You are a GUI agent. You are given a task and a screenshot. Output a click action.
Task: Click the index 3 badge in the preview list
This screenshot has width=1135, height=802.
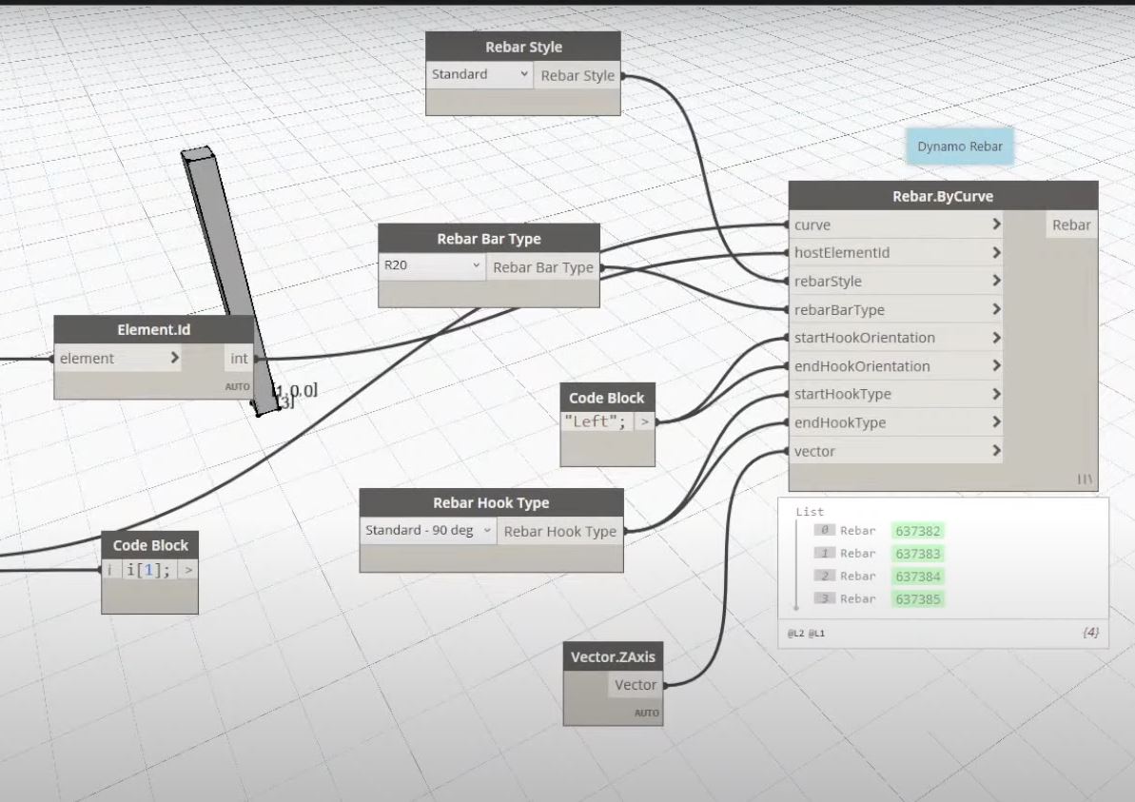tap(825, 597)
